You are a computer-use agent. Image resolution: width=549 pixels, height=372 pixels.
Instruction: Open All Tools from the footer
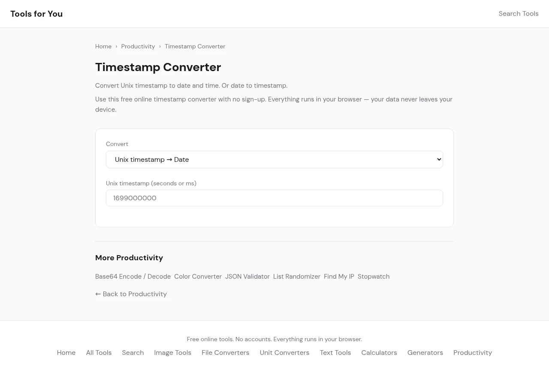(99, 353)
